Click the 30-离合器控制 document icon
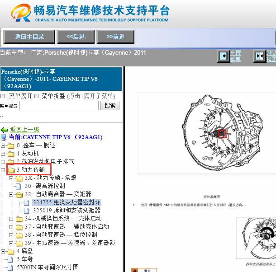This screenshot has width=276, height=272. click(18, 186)
